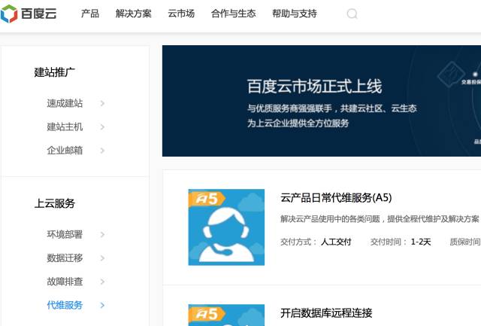Select 速成建站 in the sidebar
Image resolution: width=481 pixels, height=326 pixels.
[65, 103]
